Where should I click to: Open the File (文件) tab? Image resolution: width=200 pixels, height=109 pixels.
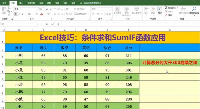pos(4,3)
